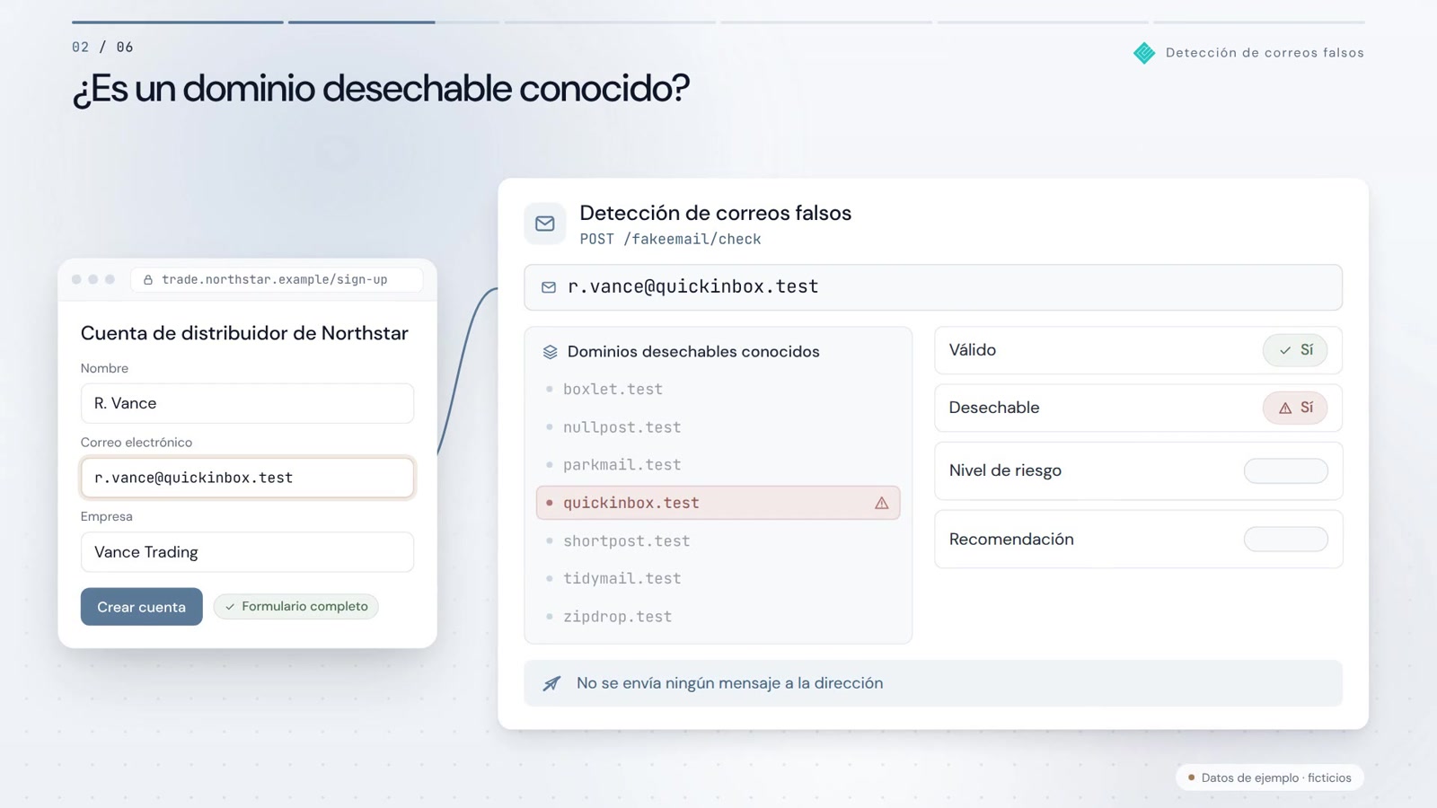The height and width of the screenshot is (808, 1437).
Task: Click the Empresa field with Vance Trading
Action: click(x=247, y=552)
